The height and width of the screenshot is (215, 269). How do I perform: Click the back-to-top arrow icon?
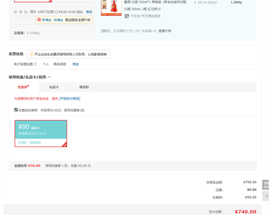click(266, 196)
